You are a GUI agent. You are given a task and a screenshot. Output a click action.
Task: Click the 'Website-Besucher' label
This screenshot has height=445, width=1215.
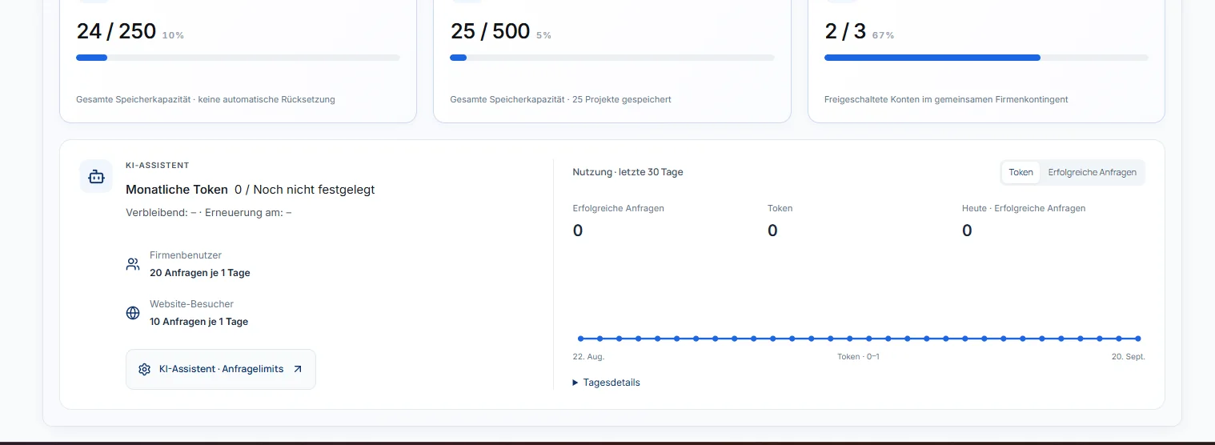pos(191,304)
